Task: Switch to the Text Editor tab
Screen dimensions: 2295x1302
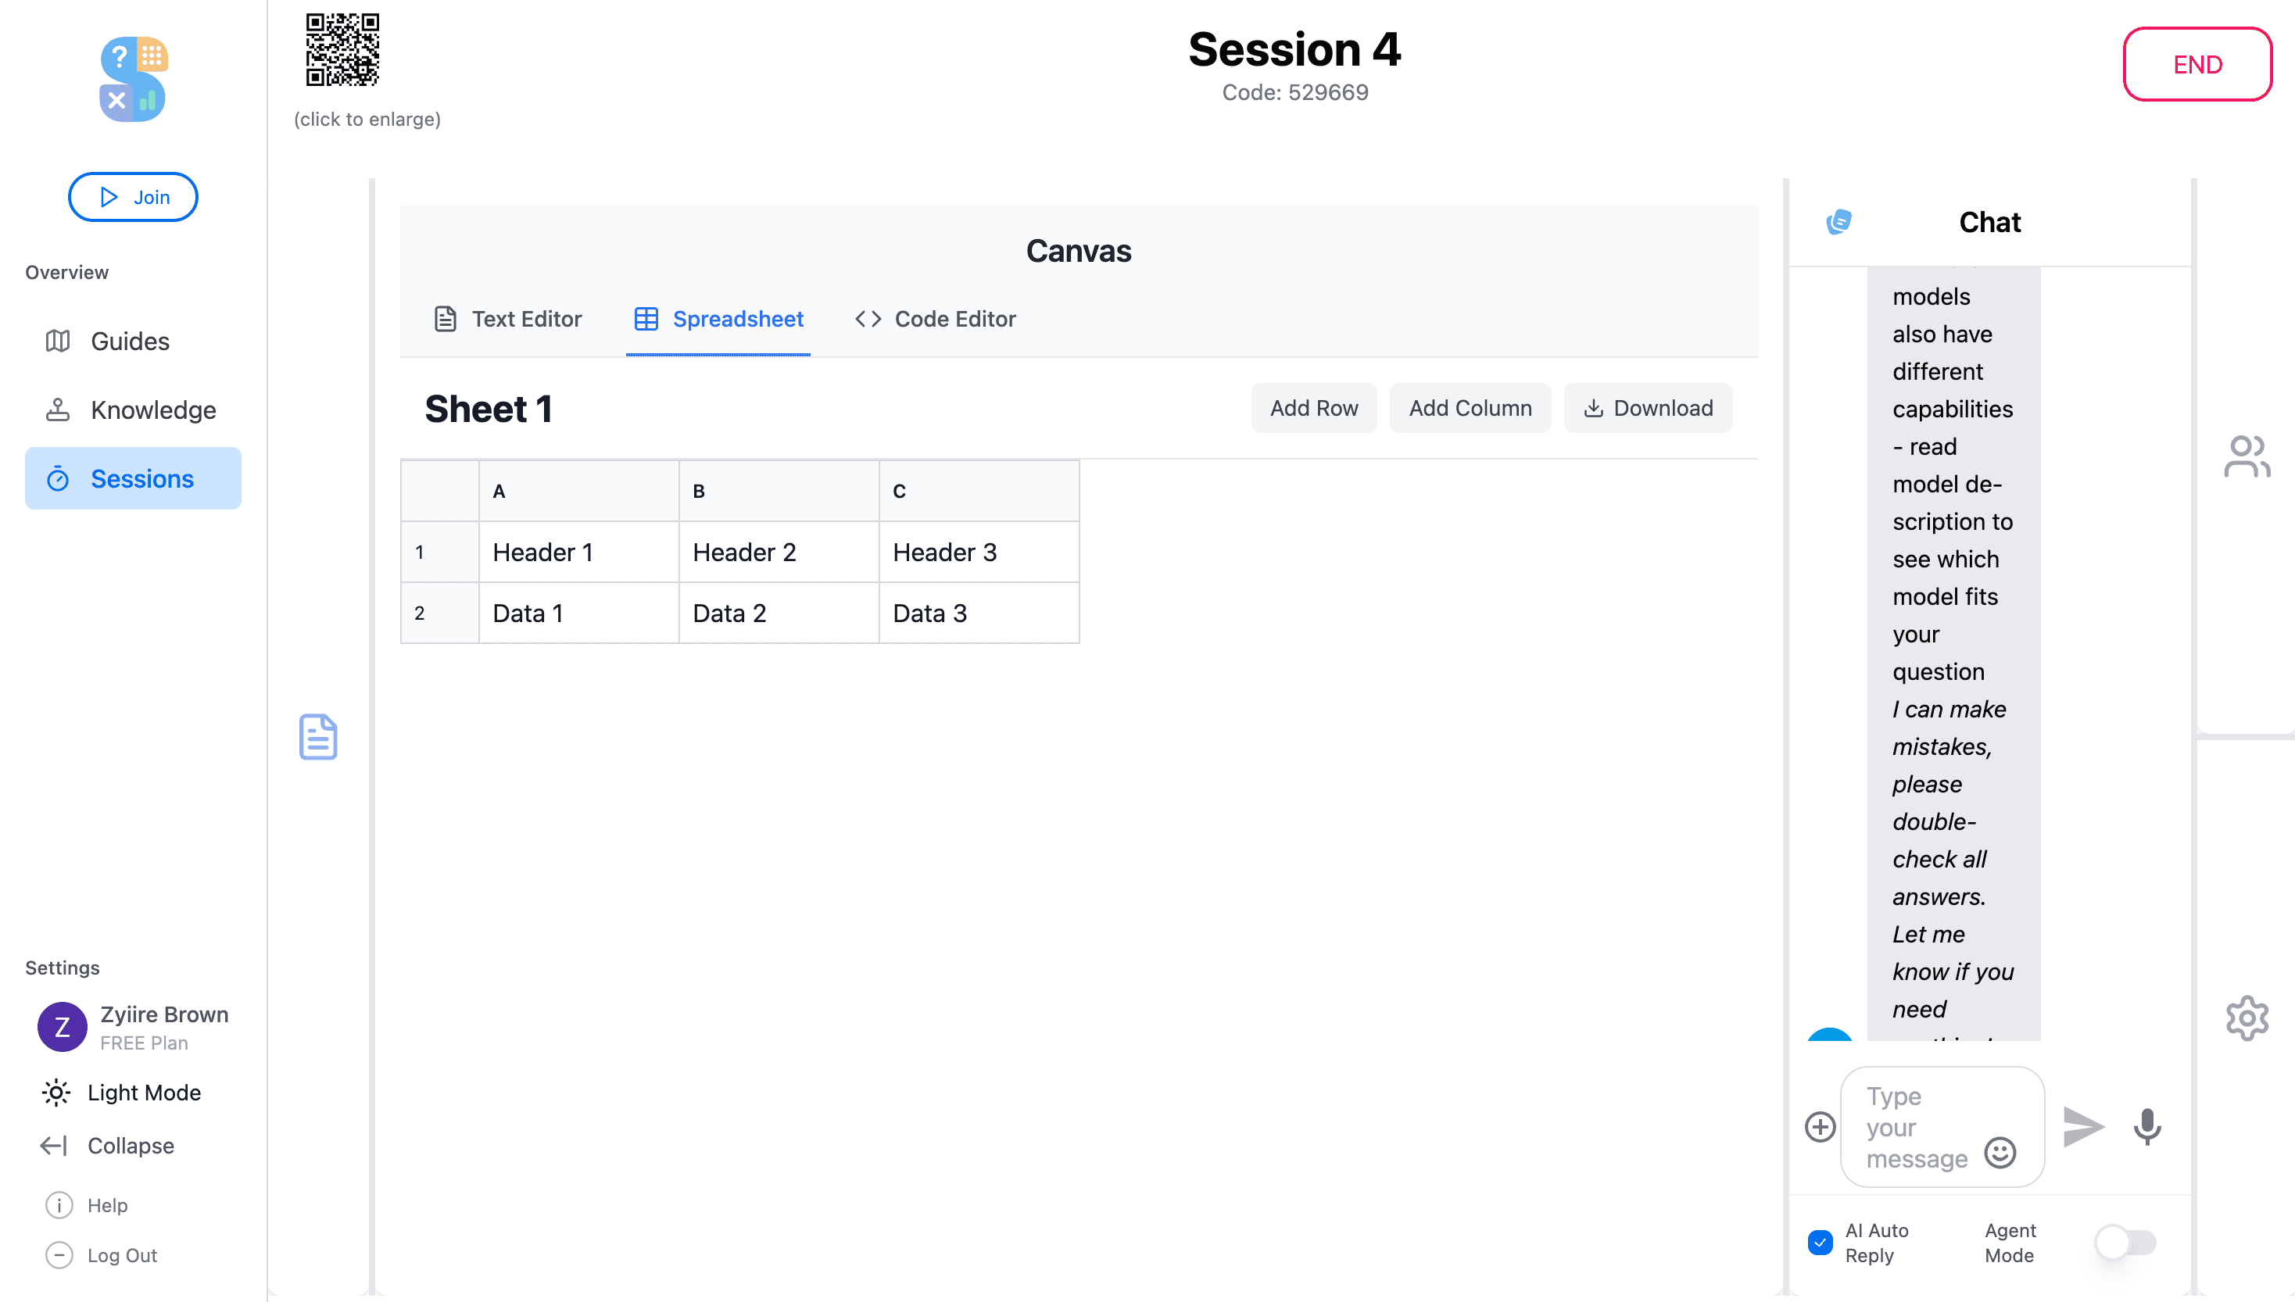Action: point(507,318)
